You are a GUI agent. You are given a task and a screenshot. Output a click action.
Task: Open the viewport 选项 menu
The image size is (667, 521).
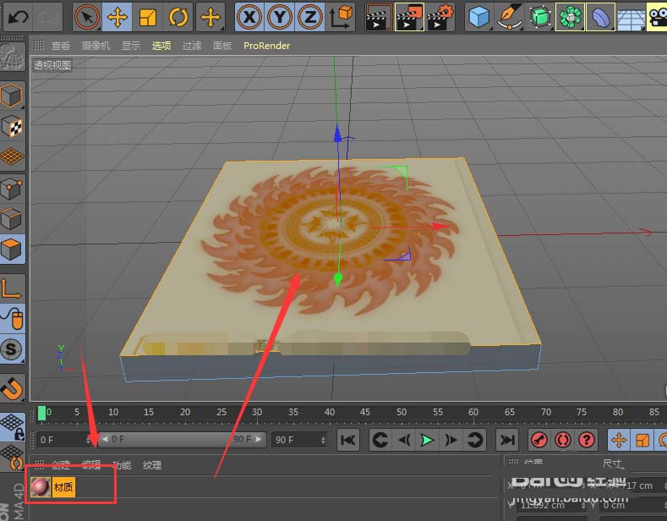[161, 46]
